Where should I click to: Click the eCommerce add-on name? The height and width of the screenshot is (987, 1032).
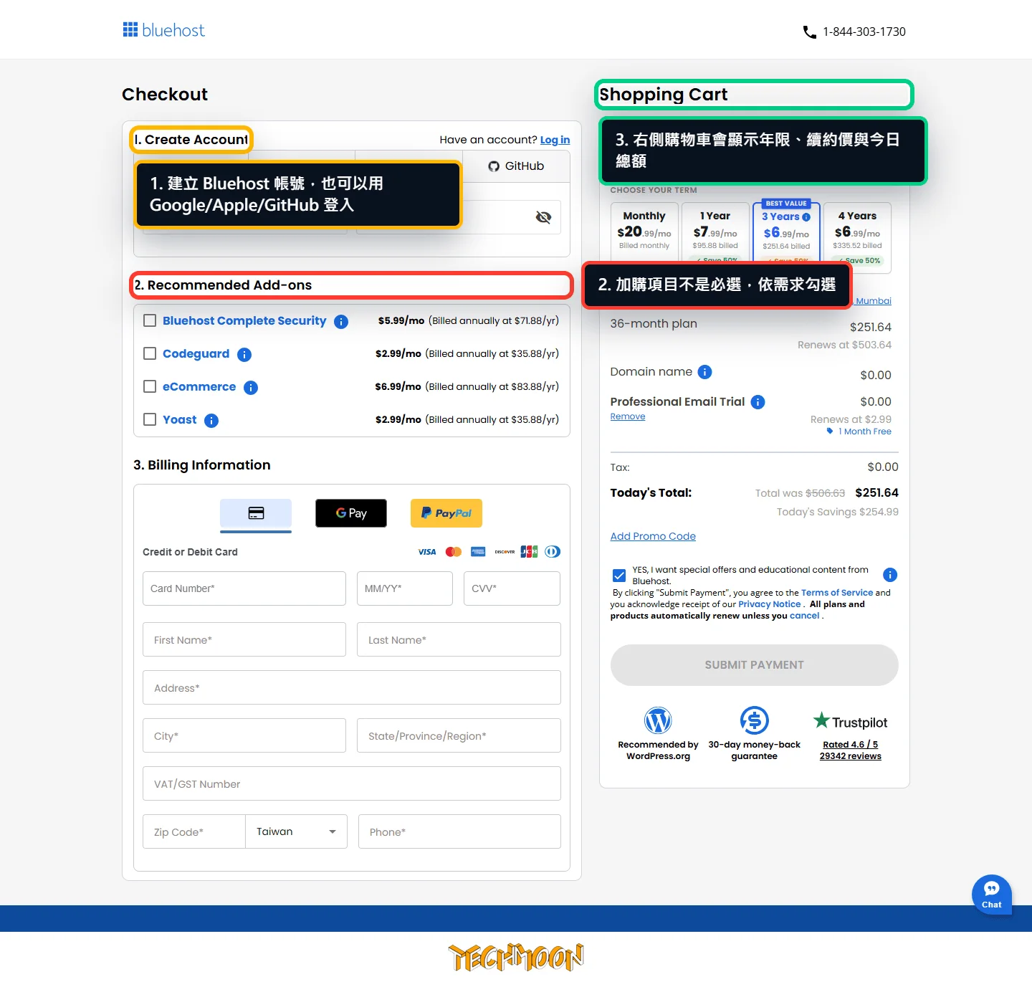(199, 386)
